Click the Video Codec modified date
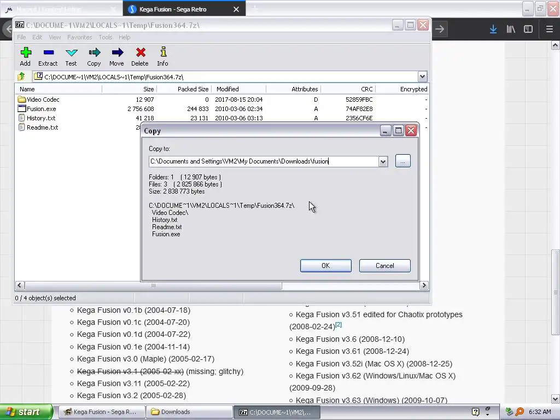 [238, 100]
